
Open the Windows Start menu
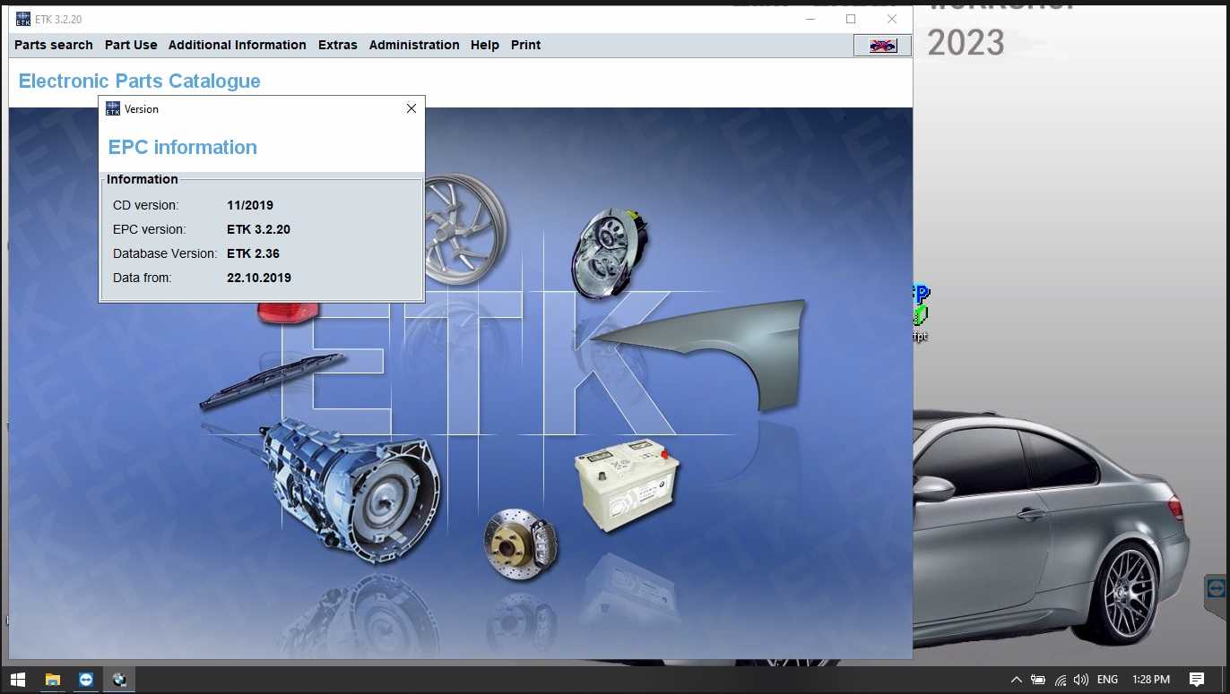pyautogui.click(x=17, y=679)
